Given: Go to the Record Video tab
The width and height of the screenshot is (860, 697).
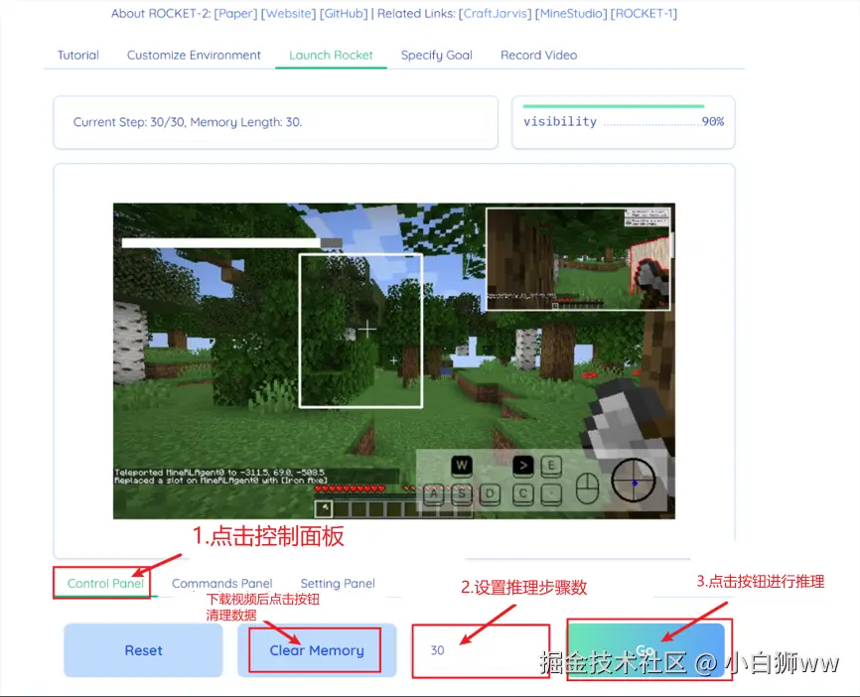Looking at the screenshot, I should pyautogui.click(x=538, y=56).
